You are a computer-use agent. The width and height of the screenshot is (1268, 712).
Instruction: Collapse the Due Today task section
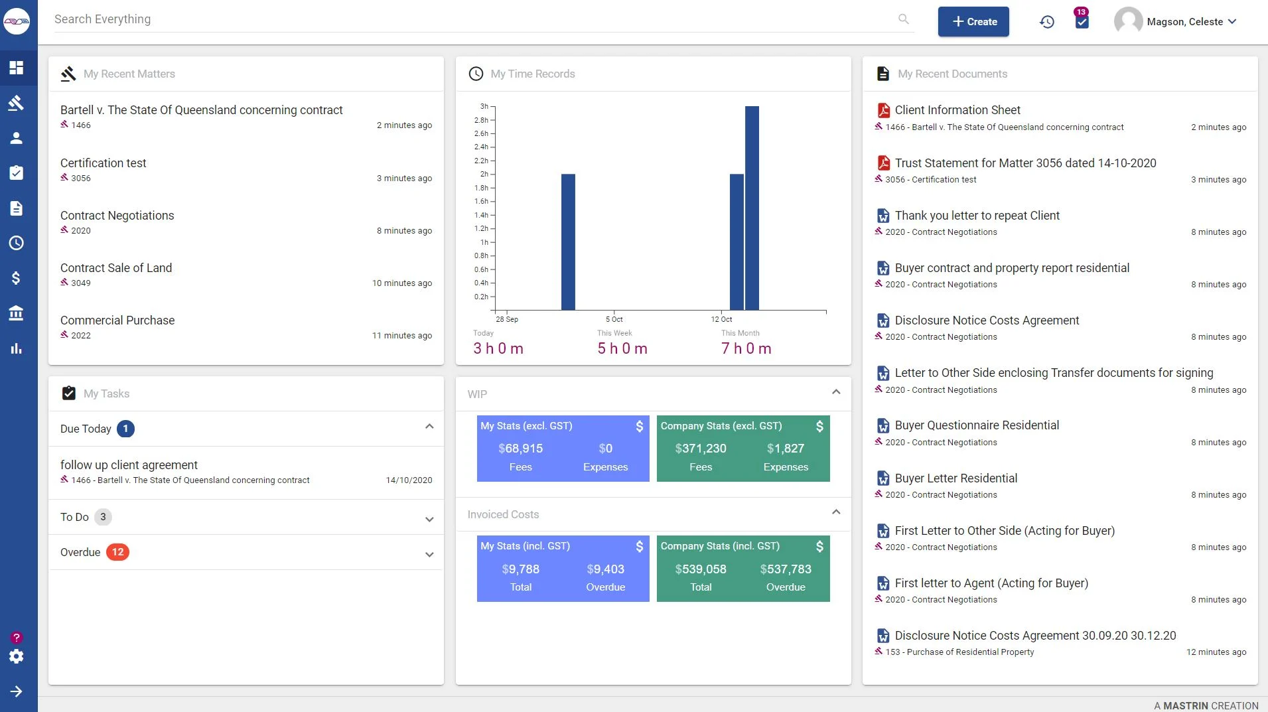click(x=429, y=427)
